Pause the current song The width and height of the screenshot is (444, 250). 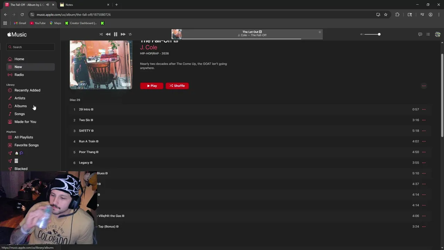click(x=116, y=34)
